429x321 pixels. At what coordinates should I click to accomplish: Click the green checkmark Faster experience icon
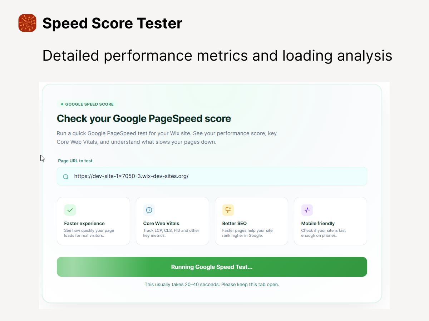pyautogui.click(x=70, y=210)
